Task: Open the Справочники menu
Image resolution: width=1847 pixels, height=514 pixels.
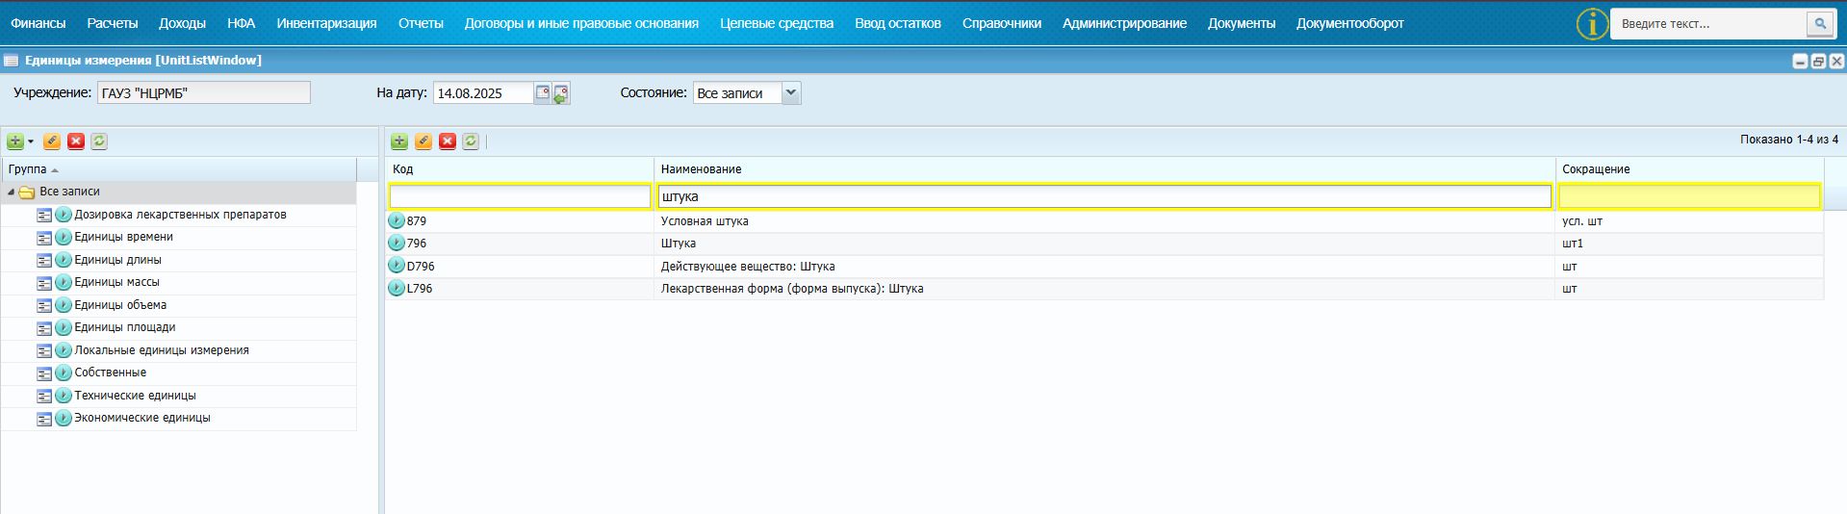Action: tap(1002, 23)
